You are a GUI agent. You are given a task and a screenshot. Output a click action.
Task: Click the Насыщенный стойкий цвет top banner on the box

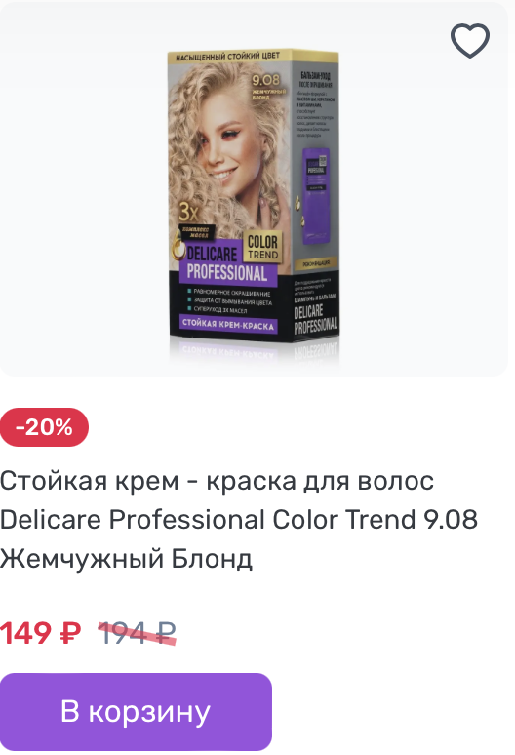pos(228,57)
